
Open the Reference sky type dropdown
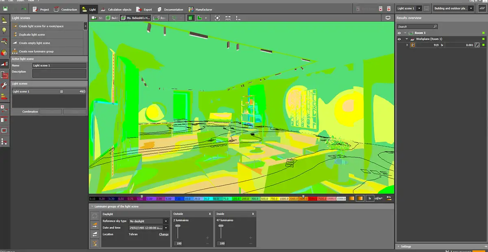(149, 221)
